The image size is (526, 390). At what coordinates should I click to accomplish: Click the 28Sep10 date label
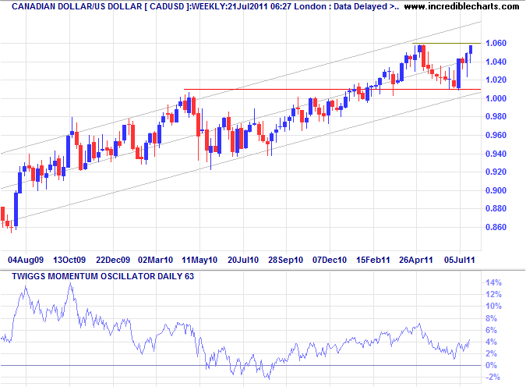pos(286,260)
